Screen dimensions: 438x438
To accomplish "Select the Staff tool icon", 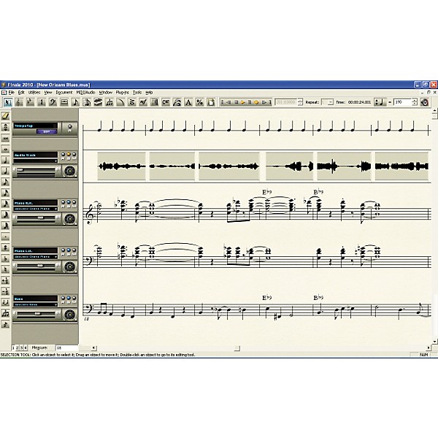I will (x=19, y=102).
